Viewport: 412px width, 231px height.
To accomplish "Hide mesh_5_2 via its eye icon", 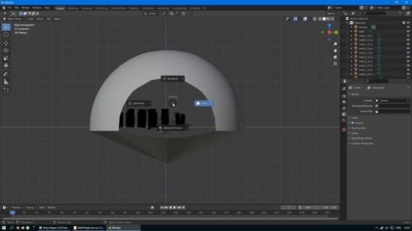I will coord(408,44).
